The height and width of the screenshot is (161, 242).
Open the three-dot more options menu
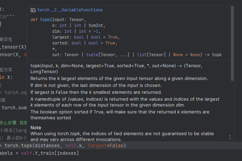click(230, 137)
